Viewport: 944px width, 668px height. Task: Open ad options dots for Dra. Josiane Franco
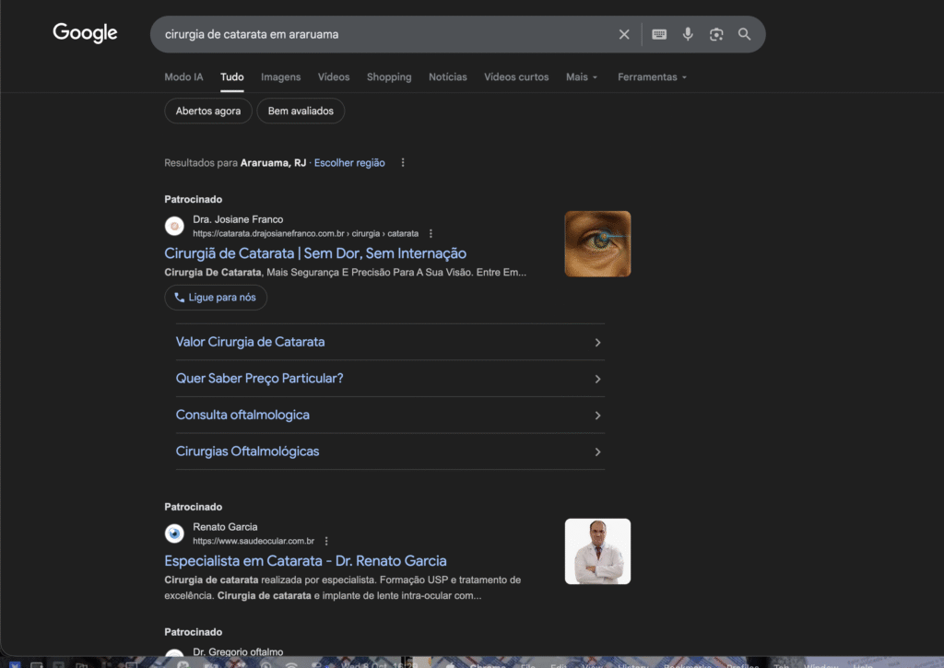pos(431,233)
